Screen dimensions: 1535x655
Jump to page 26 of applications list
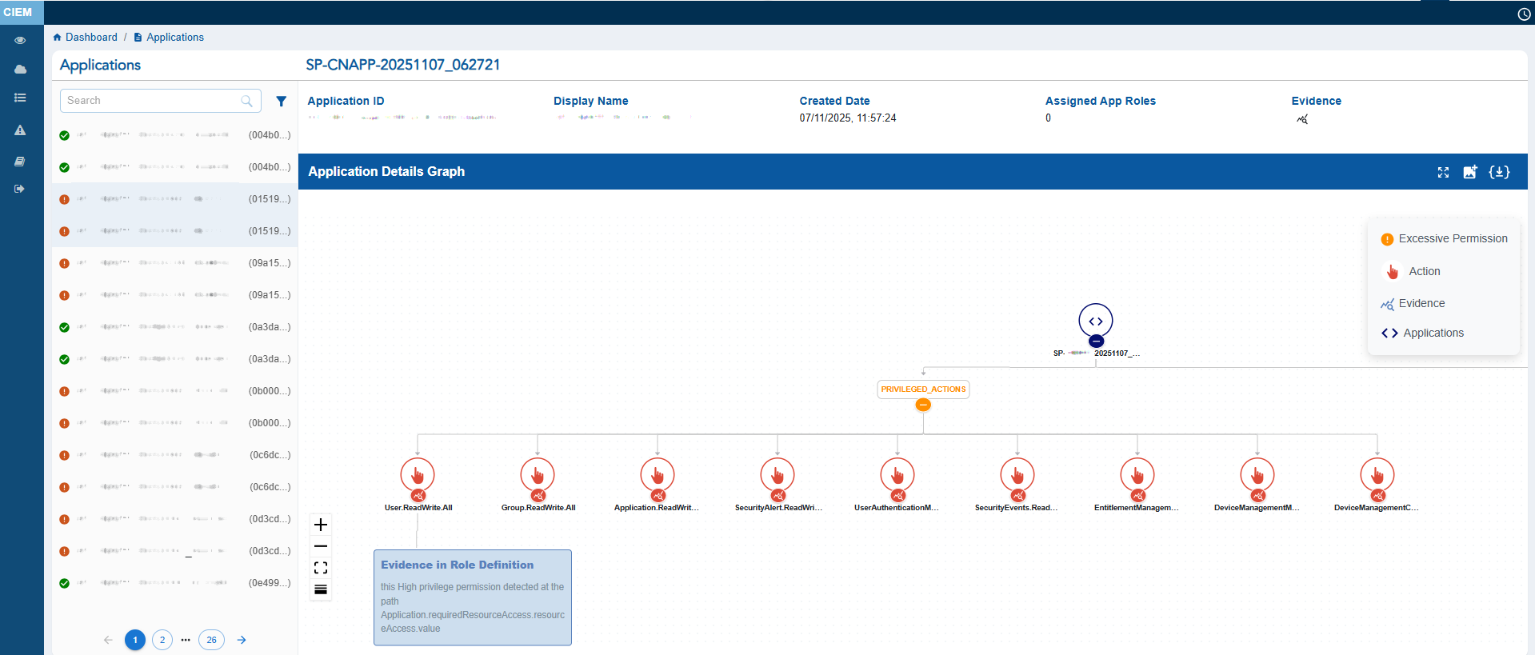pyautogui.click(x=211, y=640)
